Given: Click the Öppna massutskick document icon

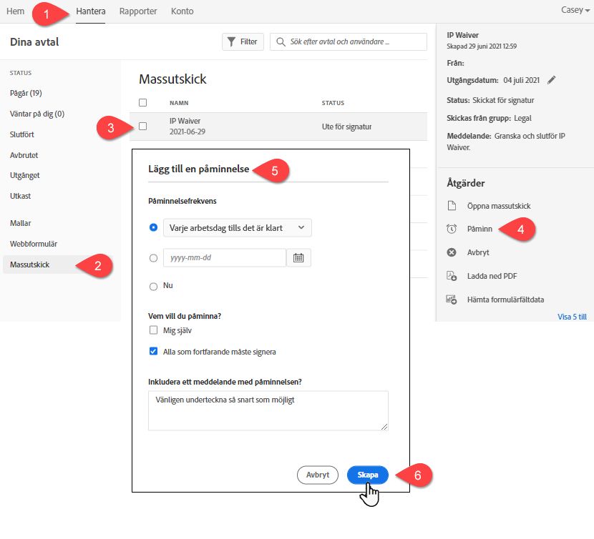Looking at the screenshot, I should pyautogui.click(x=452, y=206).
